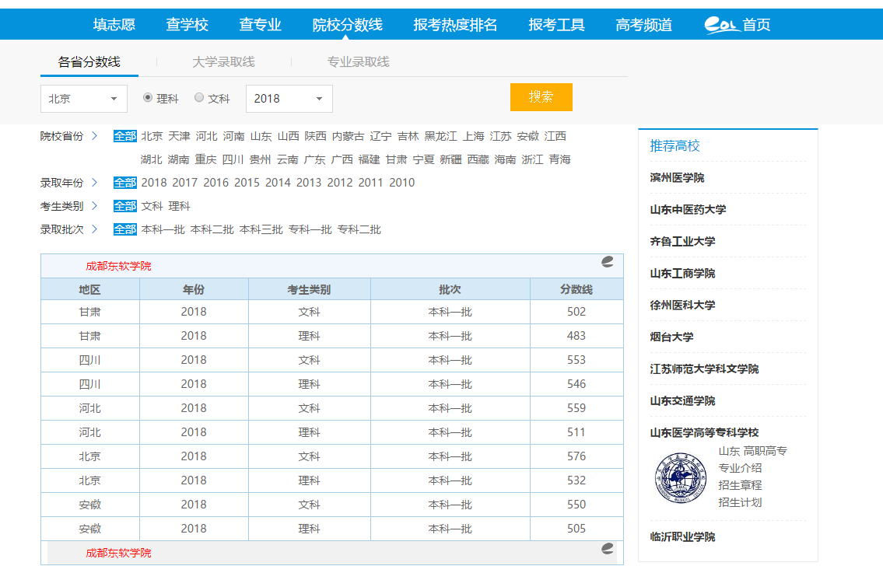Viewport: 883px width, 566px height.
Task: Click the leaf icon in the top table header
Action: click(x=607, y=262)
